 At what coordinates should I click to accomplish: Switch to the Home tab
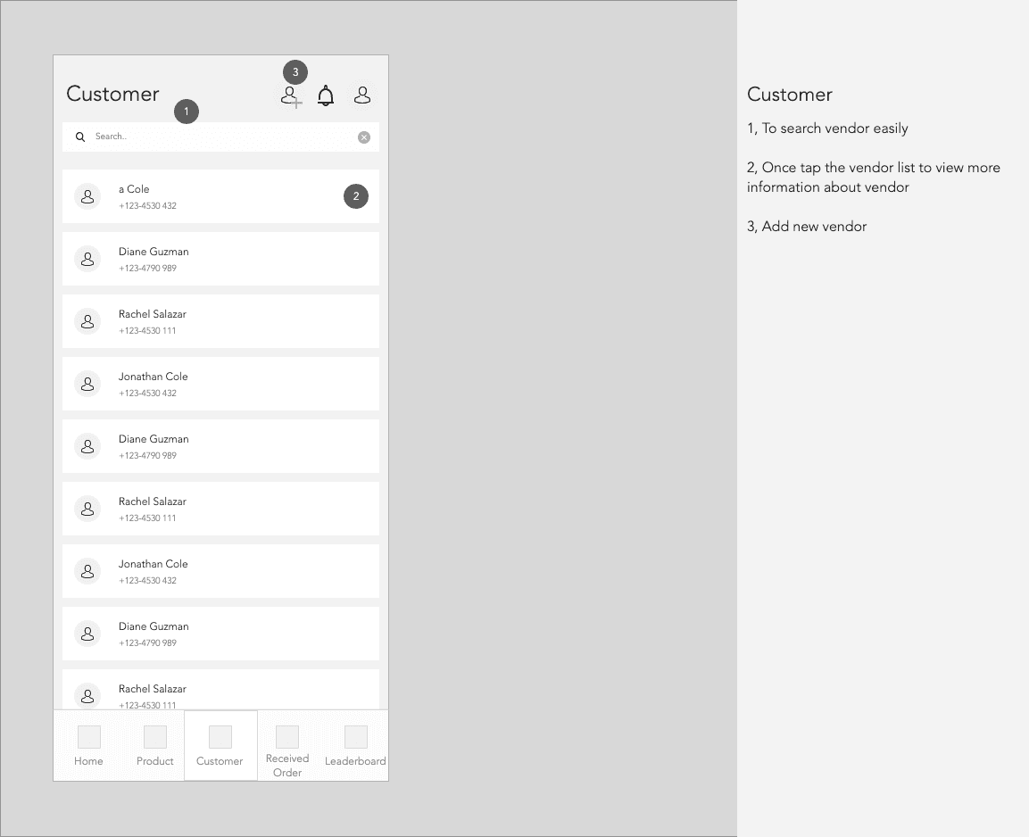88,747
